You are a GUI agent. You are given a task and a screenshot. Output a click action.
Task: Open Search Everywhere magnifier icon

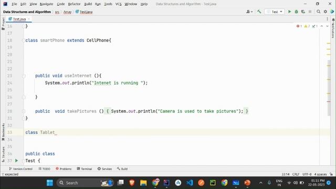(319, 12)
